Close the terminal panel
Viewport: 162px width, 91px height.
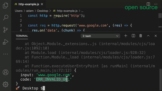pyautogui.click(x=156, y=36)
